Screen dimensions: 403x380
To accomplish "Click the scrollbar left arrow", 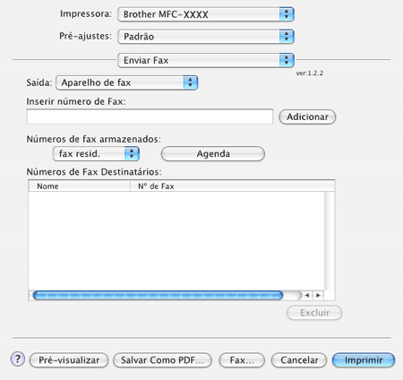I will coord(307,295).
